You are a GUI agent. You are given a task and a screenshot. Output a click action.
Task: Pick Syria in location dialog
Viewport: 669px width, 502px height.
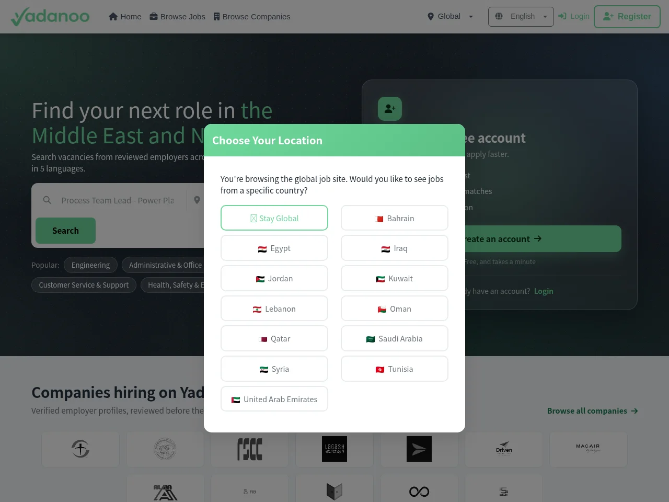[274, 369]
